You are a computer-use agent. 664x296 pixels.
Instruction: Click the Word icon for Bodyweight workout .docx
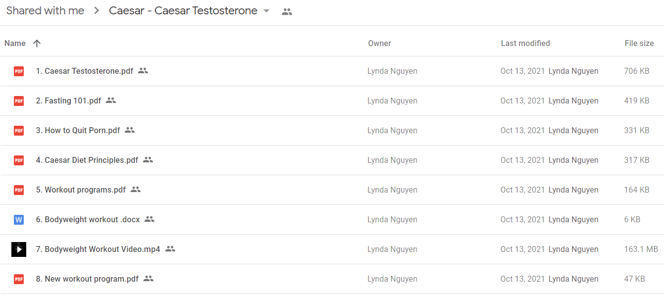coord(19,219)
